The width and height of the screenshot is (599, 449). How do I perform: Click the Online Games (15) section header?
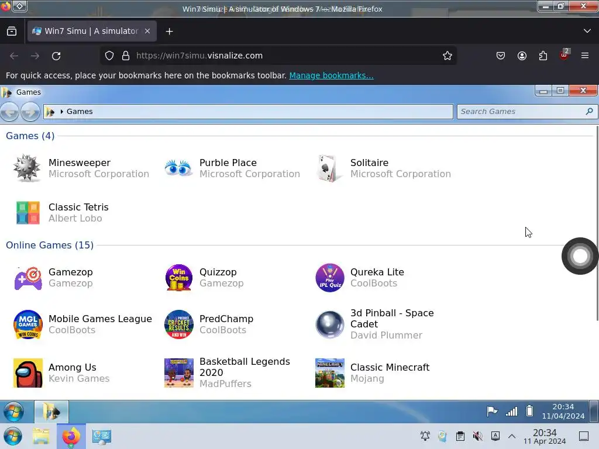[x=50, y=245]
